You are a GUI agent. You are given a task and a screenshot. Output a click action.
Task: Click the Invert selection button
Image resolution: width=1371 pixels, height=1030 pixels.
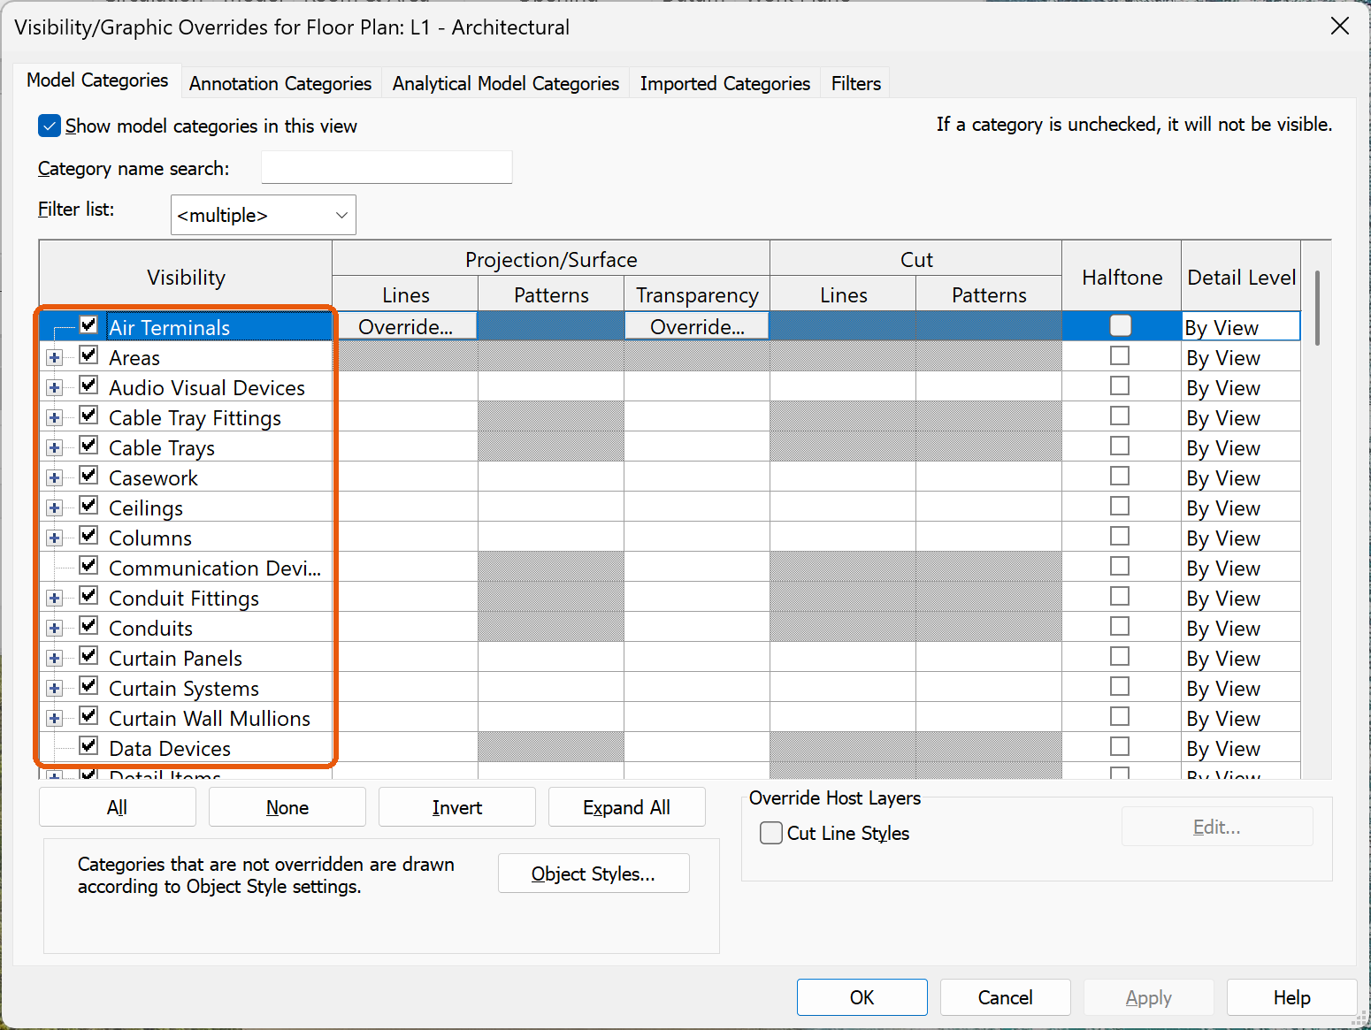(x=457, y=807)
